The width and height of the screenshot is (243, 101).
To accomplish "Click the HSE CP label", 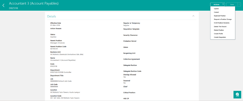I will pos(126,98).
